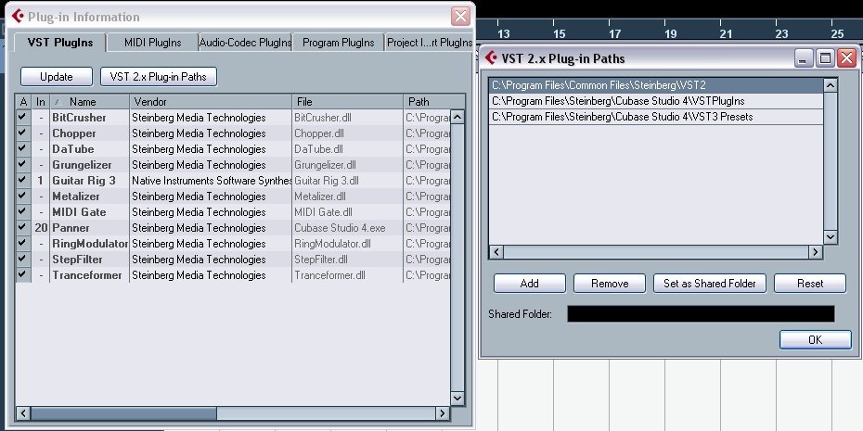Click the paths list scroll left arrow
Viewport: 863px width, 431px height.
tap(496, 252)
